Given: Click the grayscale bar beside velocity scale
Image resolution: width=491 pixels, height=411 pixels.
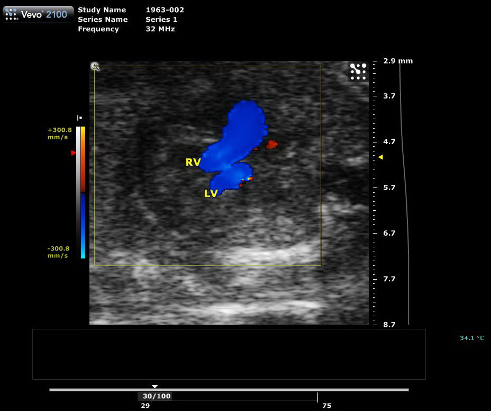Looking at the screenshot, I should [x=78, y=192].
